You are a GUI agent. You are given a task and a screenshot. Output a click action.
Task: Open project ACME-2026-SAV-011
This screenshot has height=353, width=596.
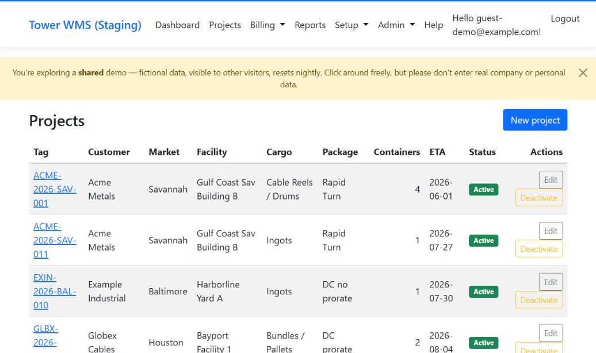click(x=55, y=240)
